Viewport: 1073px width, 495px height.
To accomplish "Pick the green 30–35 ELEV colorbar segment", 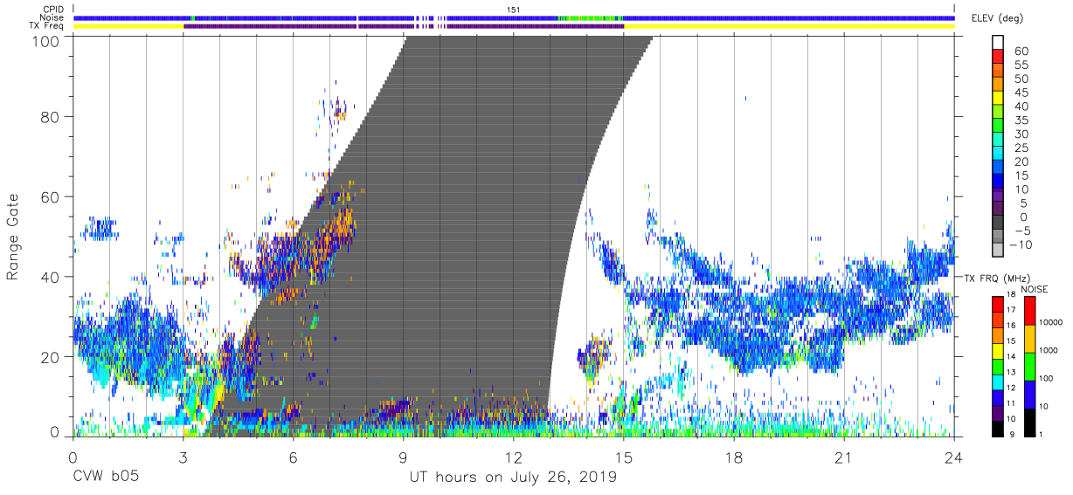I will pyautogui.click(x=999, y=127).
